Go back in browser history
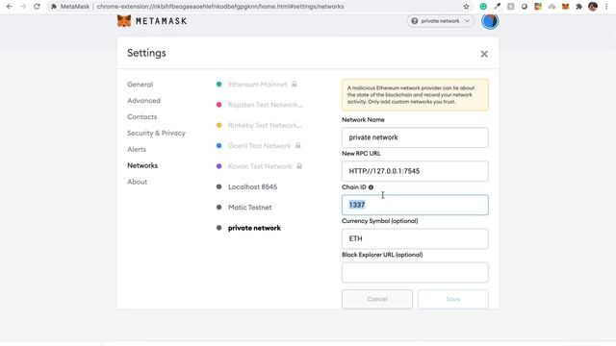This screenshot has height=346, width=616. (10, 7)
